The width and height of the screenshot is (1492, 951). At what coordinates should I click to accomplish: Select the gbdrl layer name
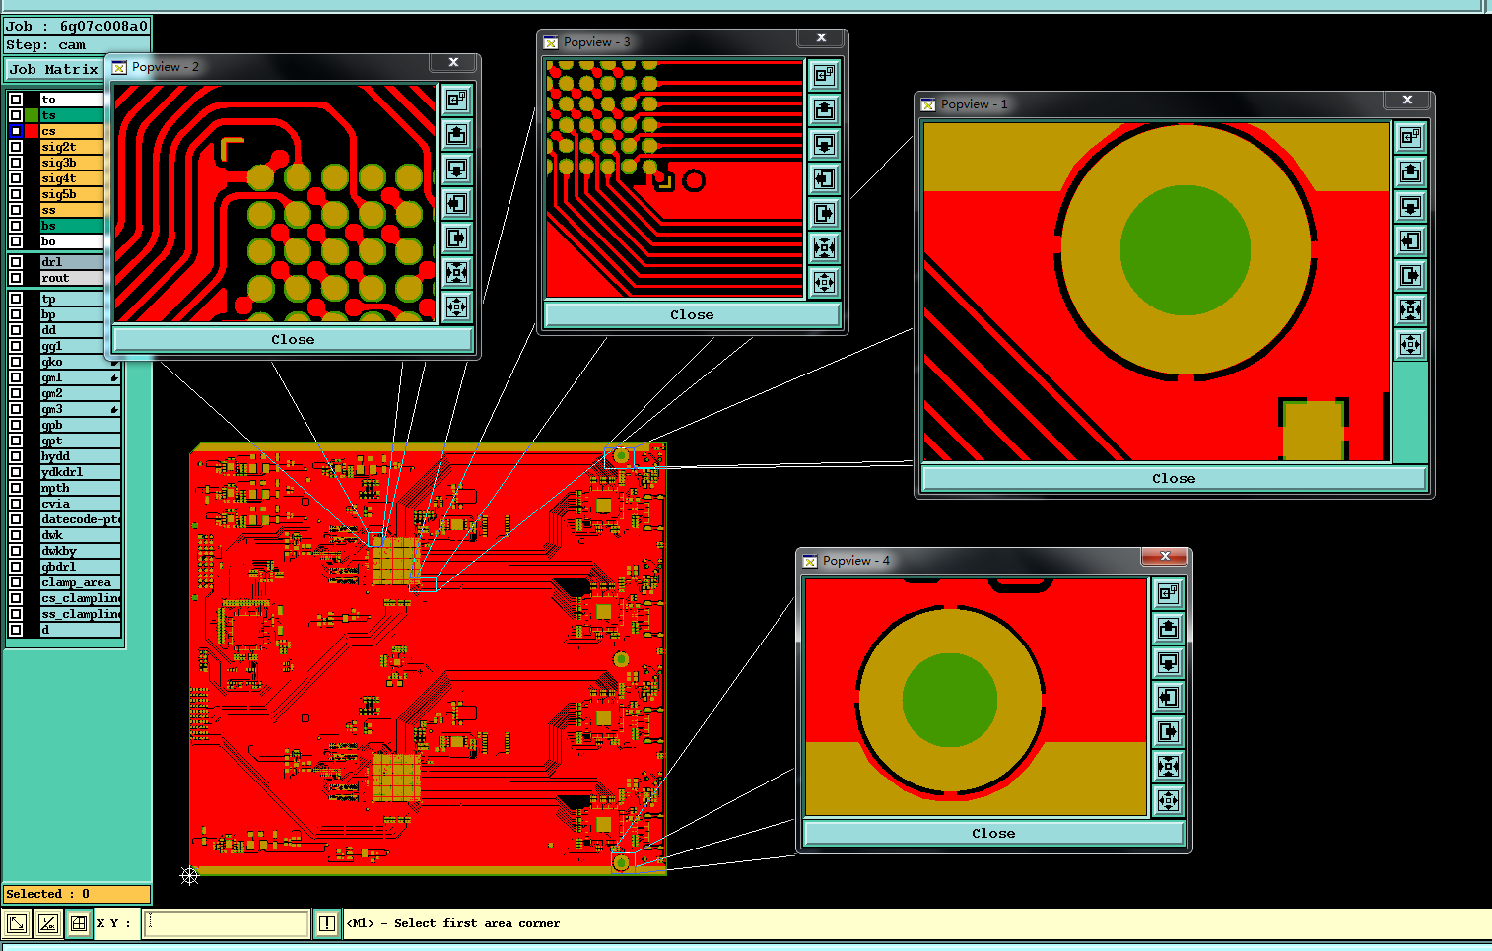tap(80, 567)
